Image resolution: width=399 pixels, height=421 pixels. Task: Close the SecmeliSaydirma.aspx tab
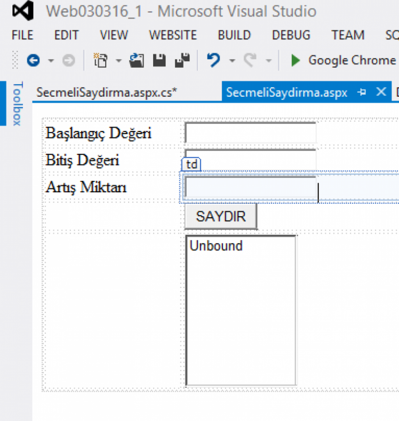[381, 92]
